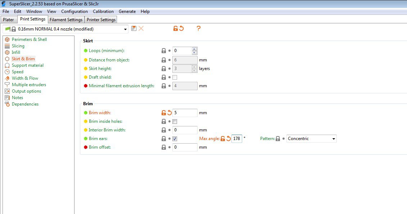Viewport: 407px width, 214px height.
Task: Click lock icon beside Distance from object
Action: click(x=163, y=60)
